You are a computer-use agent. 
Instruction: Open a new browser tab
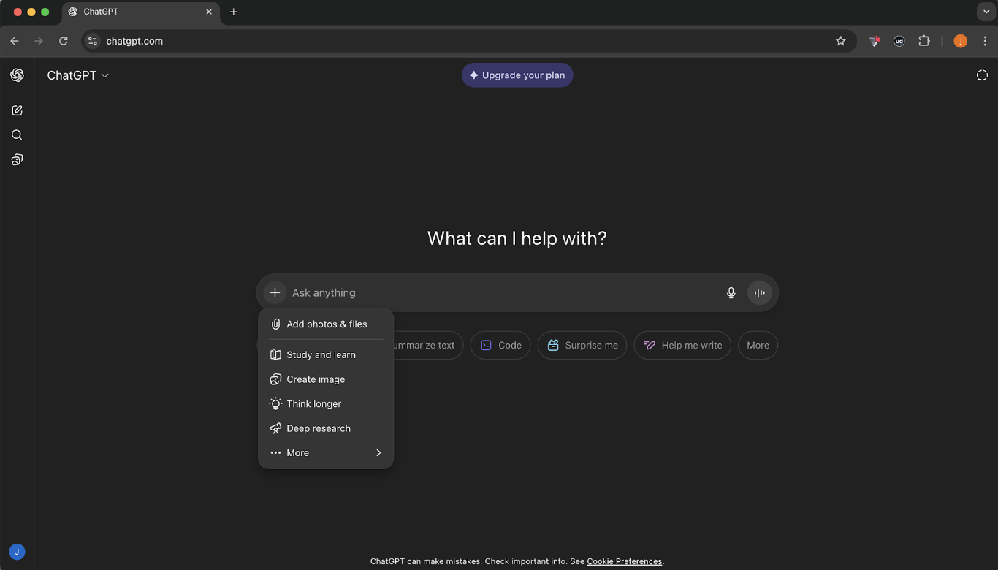(234, 12)
